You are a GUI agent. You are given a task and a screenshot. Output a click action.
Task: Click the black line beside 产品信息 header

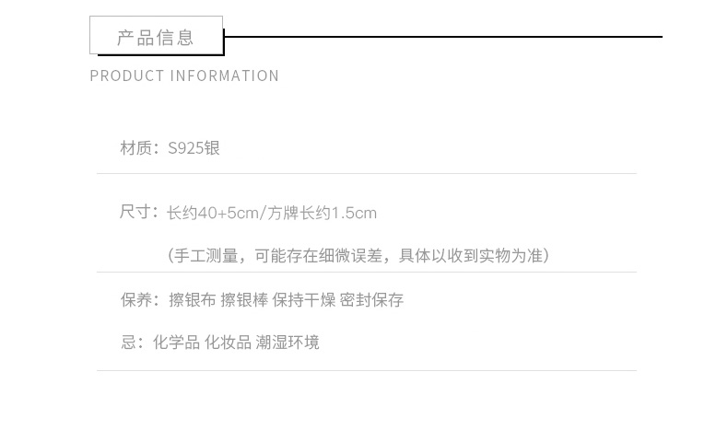pos(442,37)
